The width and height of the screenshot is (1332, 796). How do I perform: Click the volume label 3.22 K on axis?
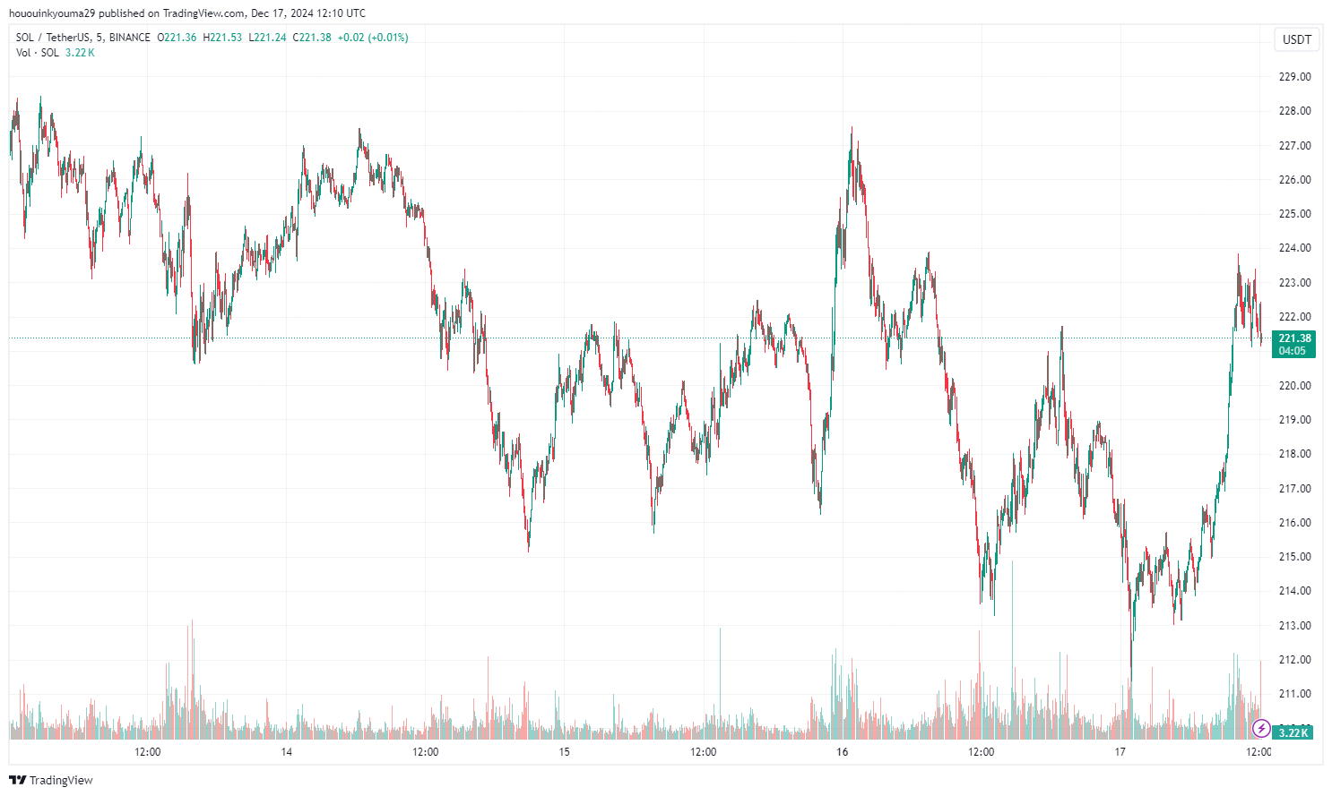click(1293, 732)
